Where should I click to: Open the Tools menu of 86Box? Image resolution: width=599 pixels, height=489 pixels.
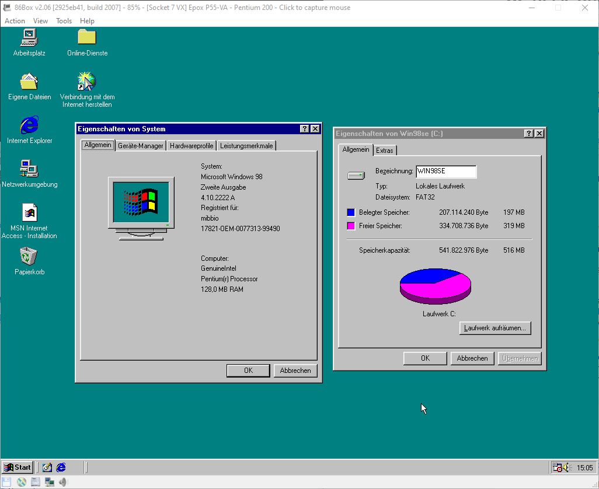[x=64, y=20]
